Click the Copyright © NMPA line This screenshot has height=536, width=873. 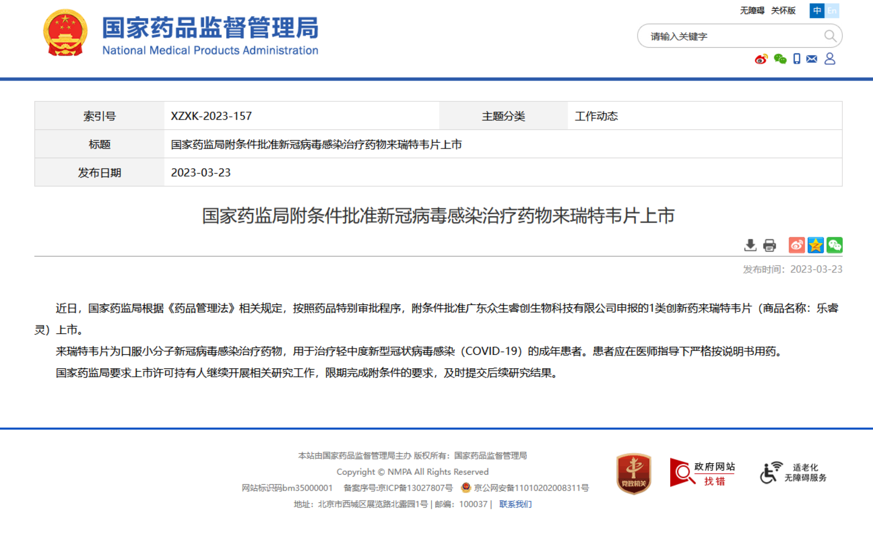412,472
